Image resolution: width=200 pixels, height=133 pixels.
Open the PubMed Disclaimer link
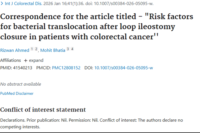17,93
